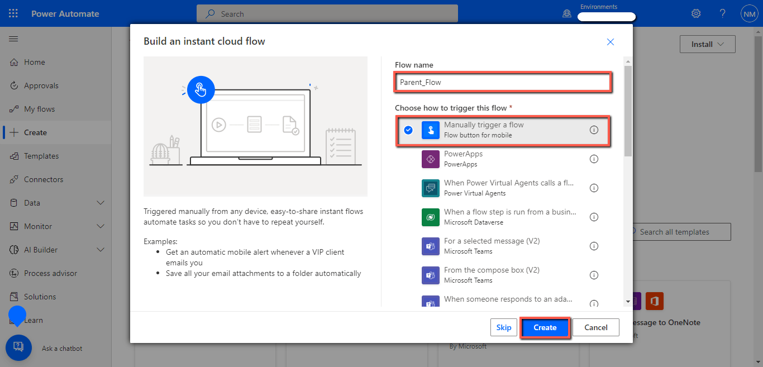Expand the Monitor section chevron

point(101,226)
